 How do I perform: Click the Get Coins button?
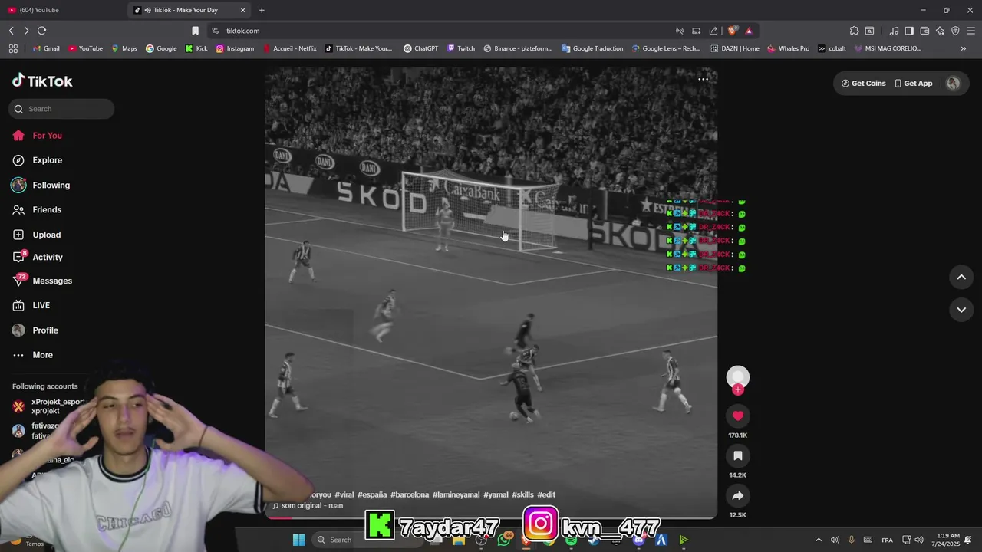[863, 84]
